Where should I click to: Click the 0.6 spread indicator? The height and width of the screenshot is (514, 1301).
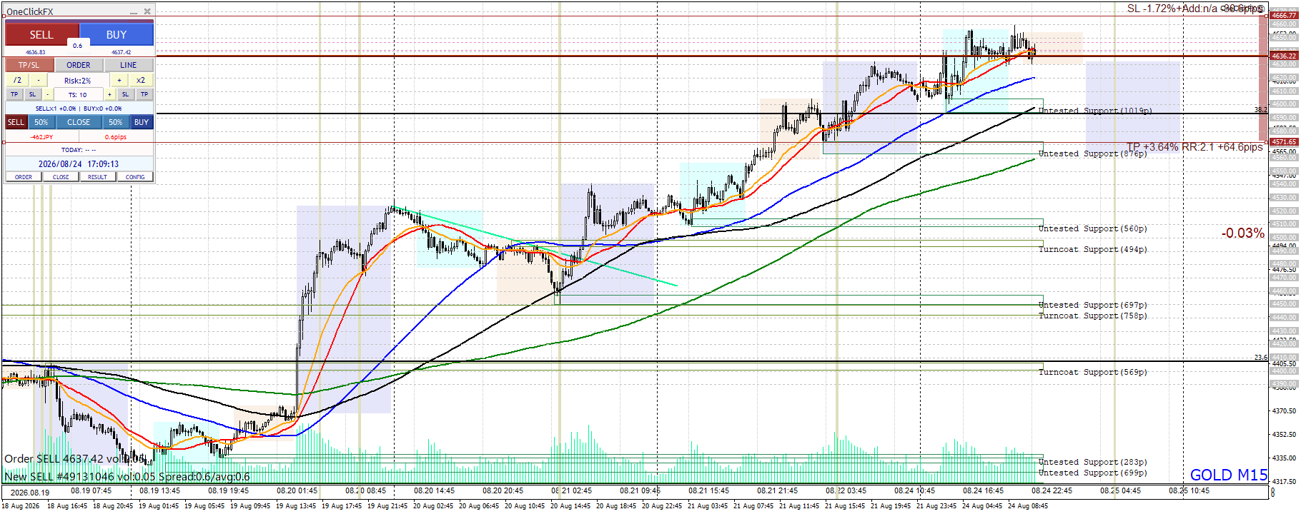coord(77,46)
